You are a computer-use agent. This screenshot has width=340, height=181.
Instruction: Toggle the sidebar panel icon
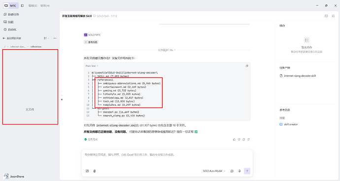pyautogui.click(x=22, y=5)
